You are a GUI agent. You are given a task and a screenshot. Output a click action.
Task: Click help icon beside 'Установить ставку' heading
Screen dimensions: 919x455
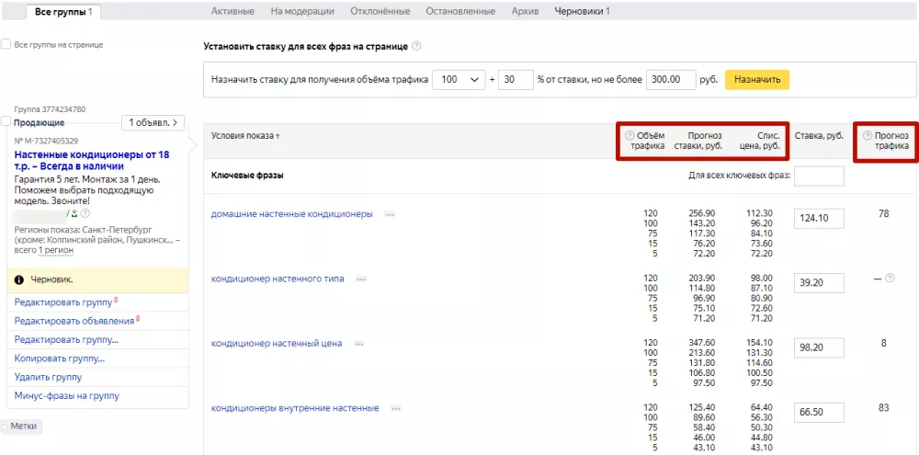click(x=416, y=46)
